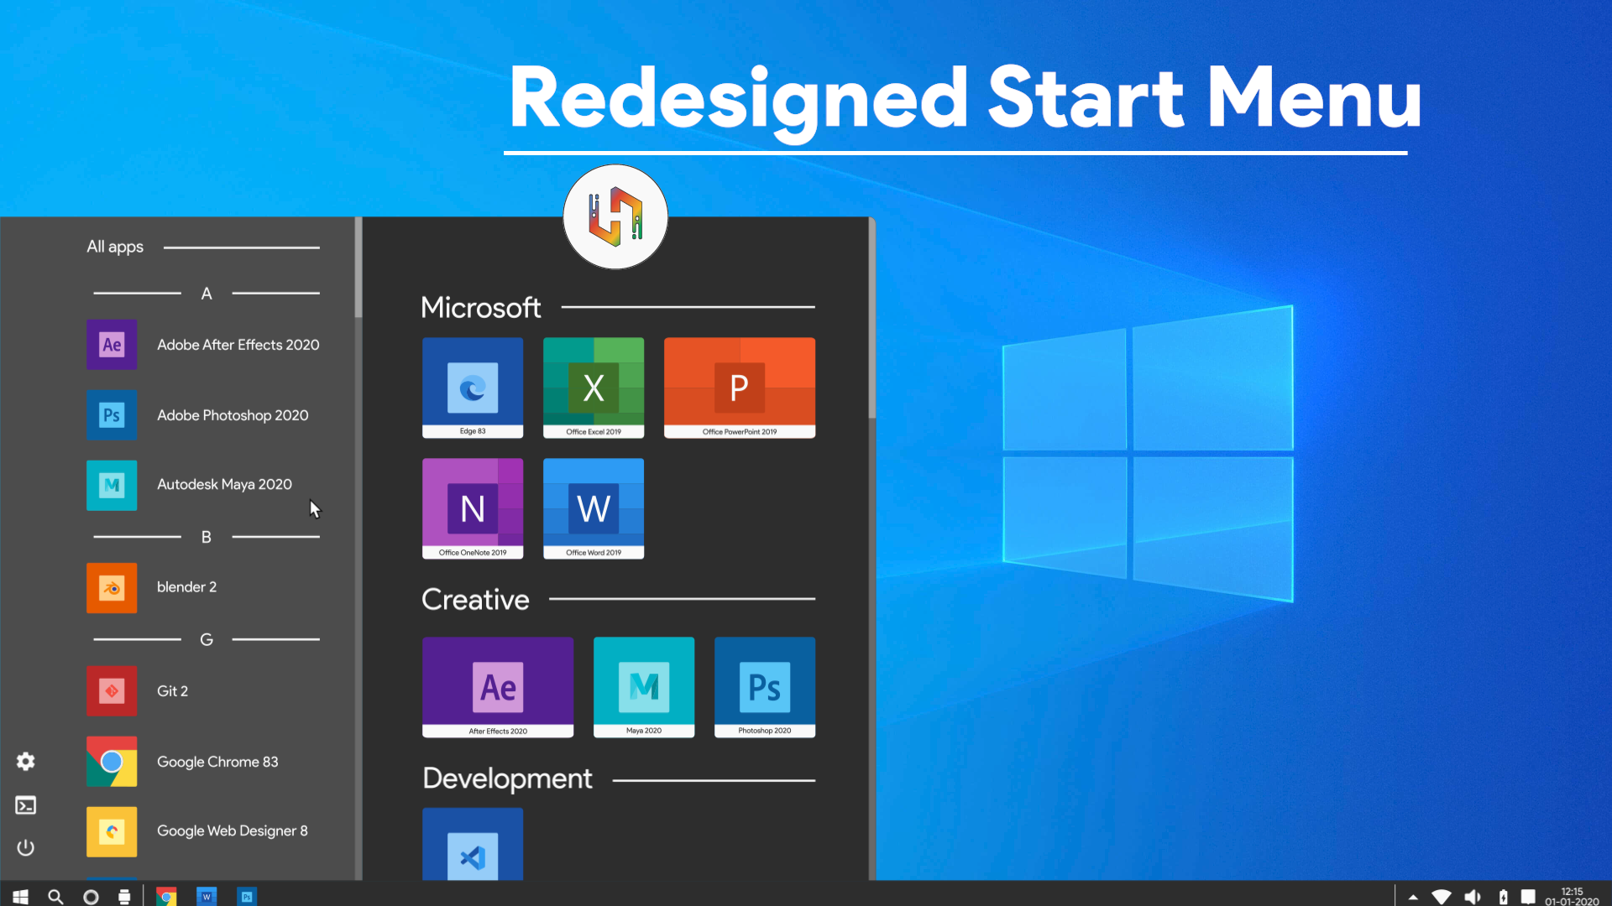Click the Edge 83 tile
The width and height of the screenshot is (1612, 906).
473,388
